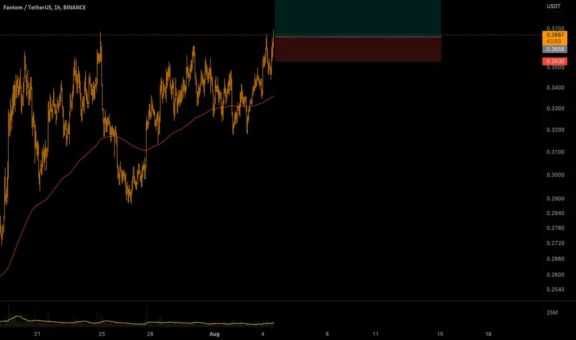The width and height of the screenshot is (576, 340).
Task: Click the 0.3300 price axis label
Action: [555, 108]
